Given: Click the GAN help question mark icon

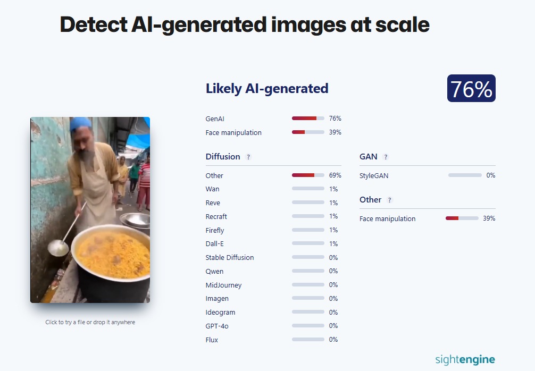Looking at the screenshot, I should coord(386,157).
